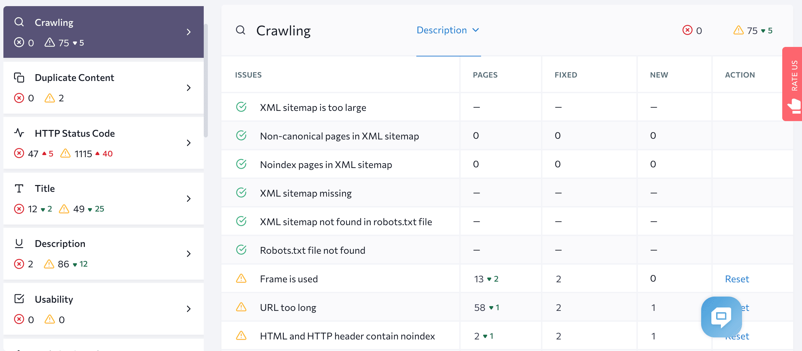Click the HTTP Status Code pulse icon
This screenshot has width=802, height=351.
[19, 133]
